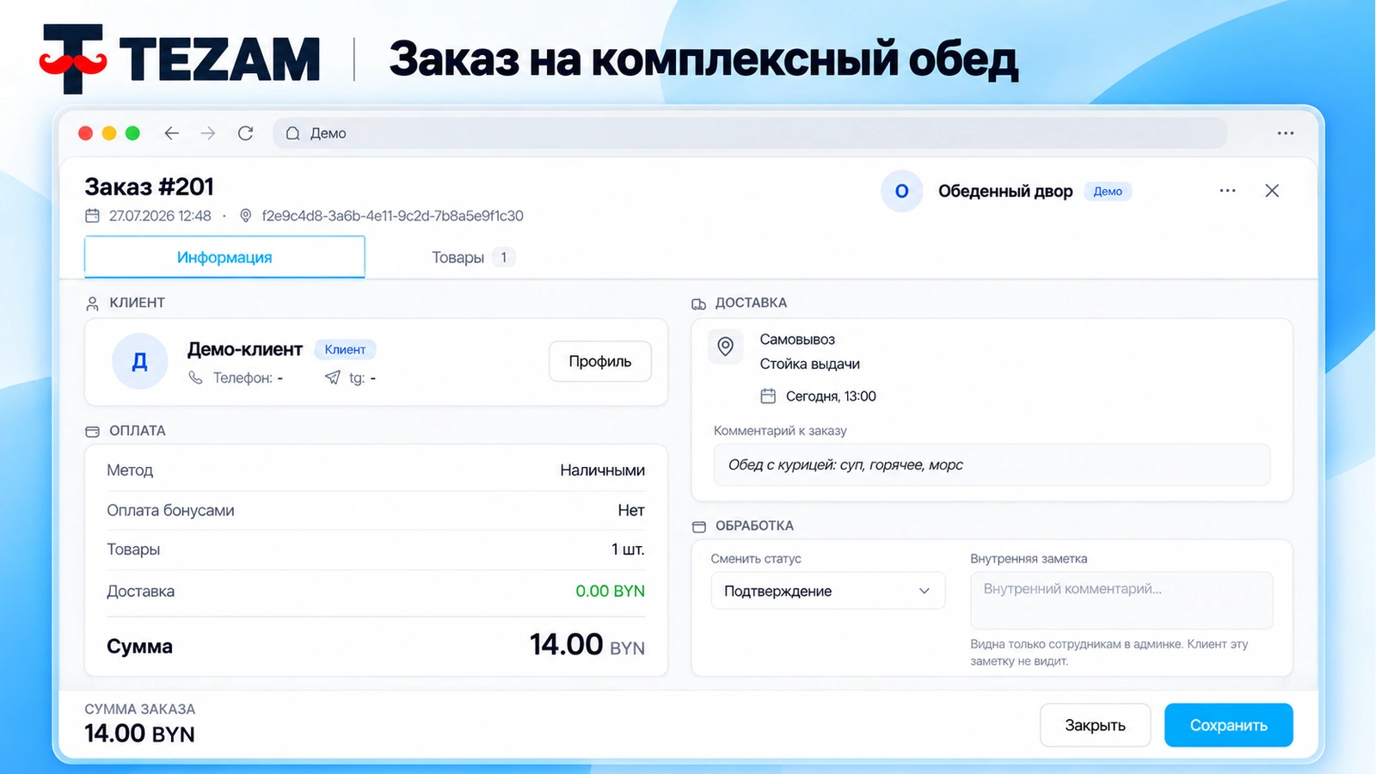This screenshot has width=1376, height=774.
Task: Open the Товары tab
Action: (473, 257)
